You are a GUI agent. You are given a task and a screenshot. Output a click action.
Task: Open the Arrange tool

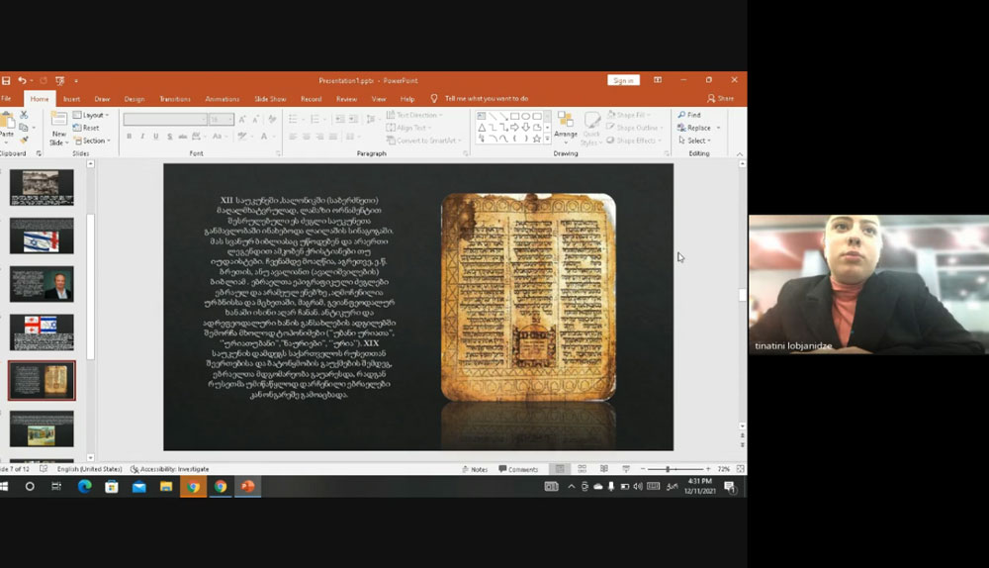pos(566,124)
